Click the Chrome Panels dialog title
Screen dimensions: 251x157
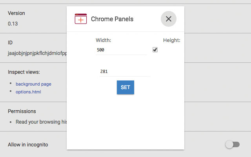click(112, 19)
